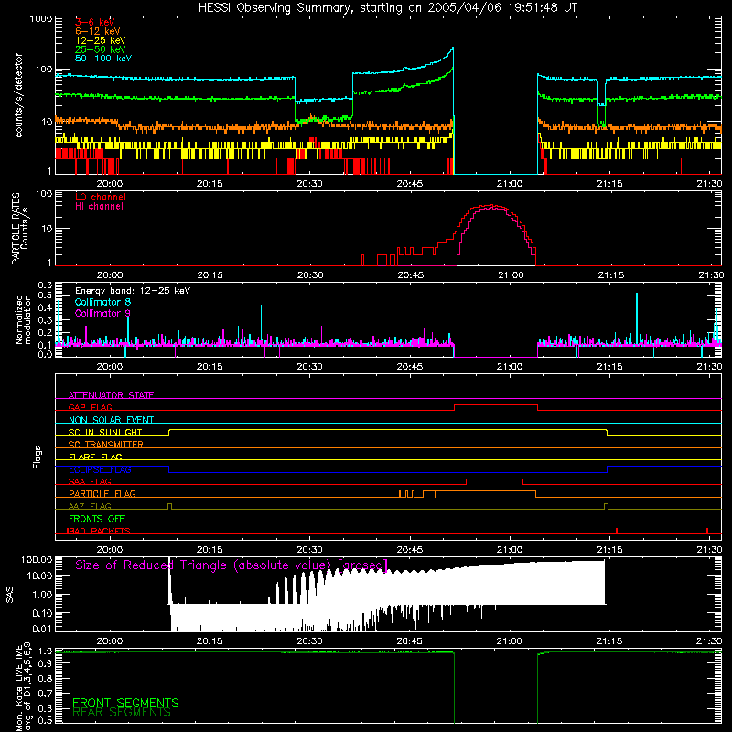Select the ATTENUATOR_STATE flag label
732x732 pixels.
[111, 395]
